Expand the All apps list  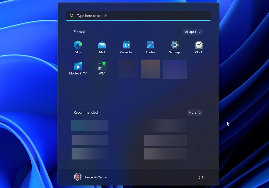point(193,32)
